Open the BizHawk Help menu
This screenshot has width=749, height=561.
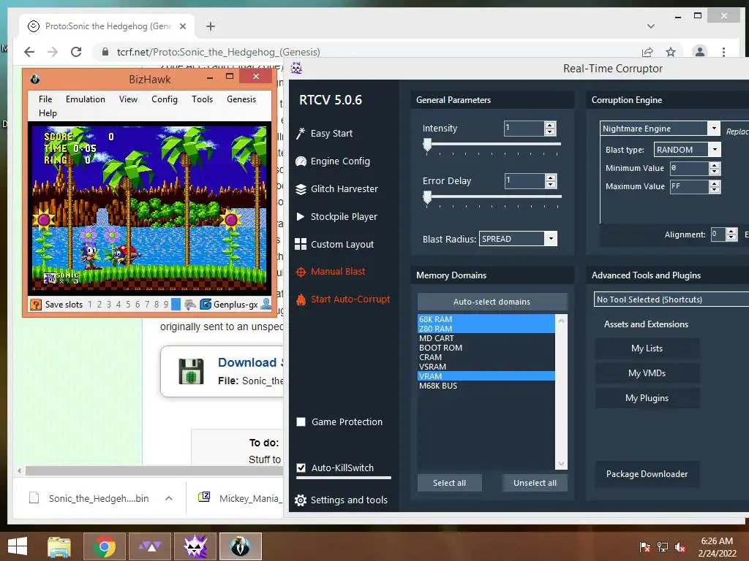[48, 113]
